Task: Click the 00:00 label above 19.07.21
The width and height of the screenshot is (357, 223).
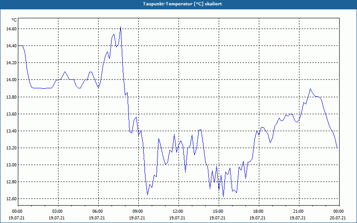Action: pos(17,211)
